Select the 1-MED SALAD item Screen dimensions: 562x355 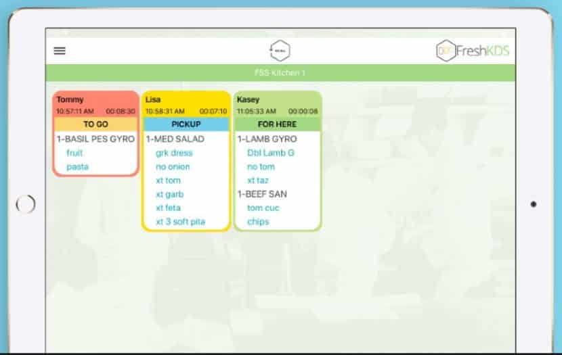pos(176,139)
